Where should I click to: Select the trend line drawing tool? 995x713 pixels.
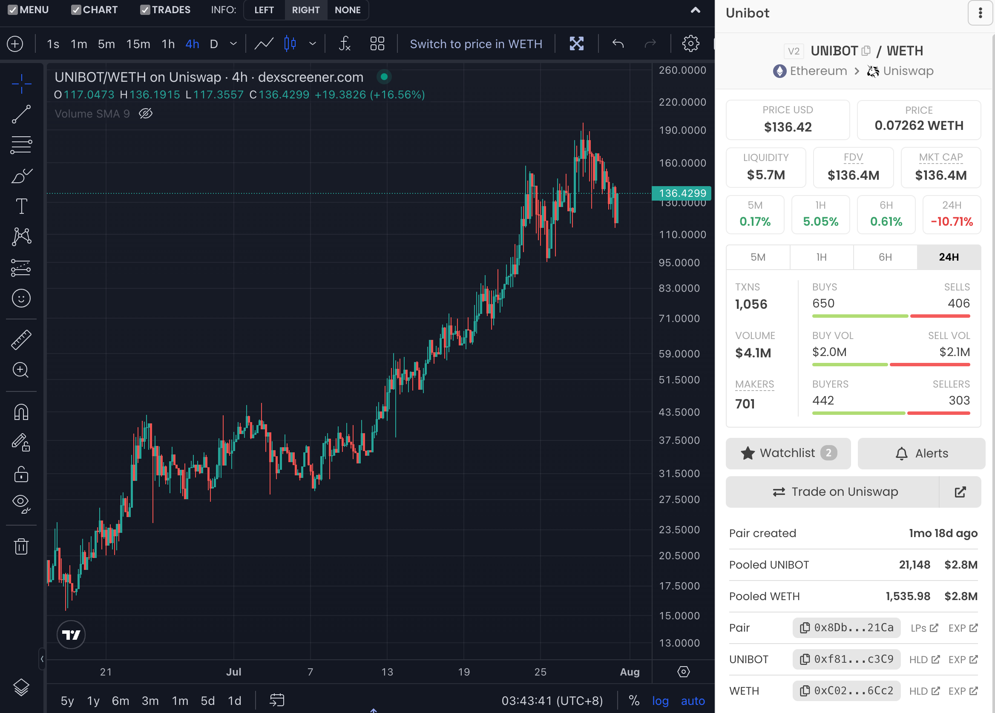21,114
